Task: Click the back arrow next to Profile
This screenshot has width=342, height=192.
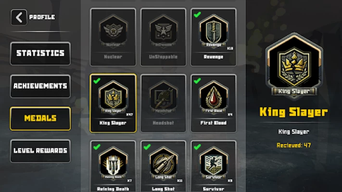Action: (x=19, y=17)
